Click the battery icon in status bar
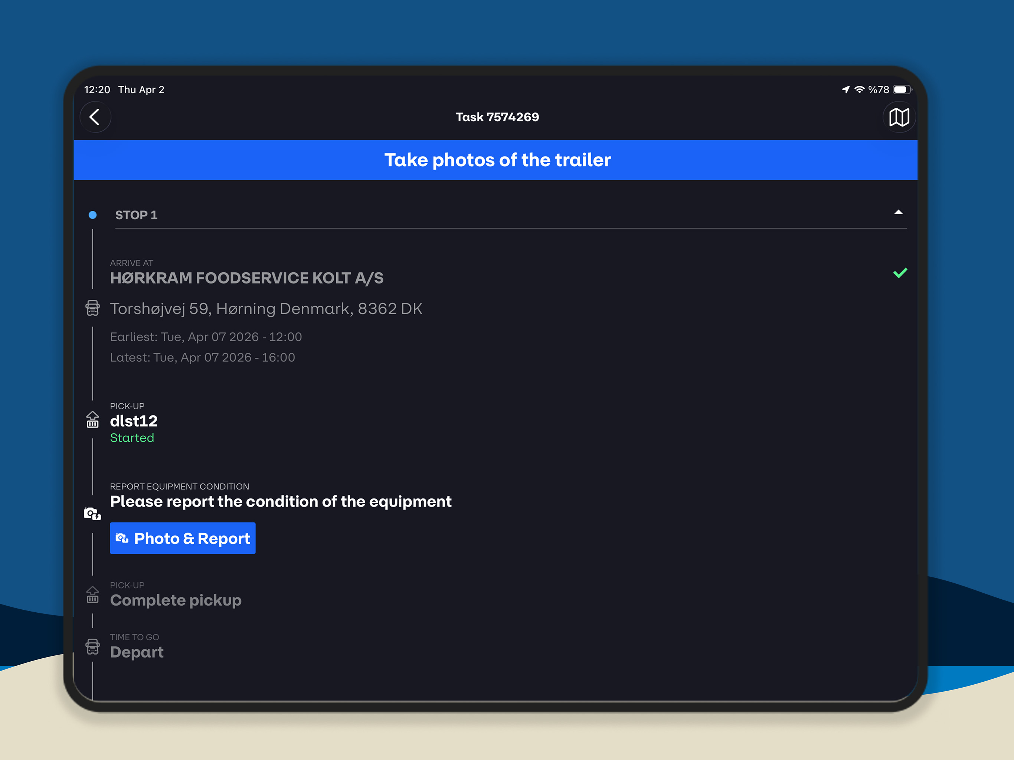This screenshot has height=760, width=1014. [902, 89]
